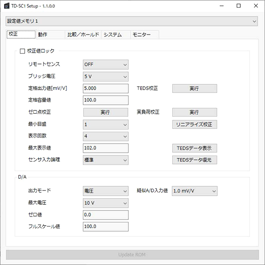
Task: Open the リモートセンス OFF dropdown
Action: point(106,64)
